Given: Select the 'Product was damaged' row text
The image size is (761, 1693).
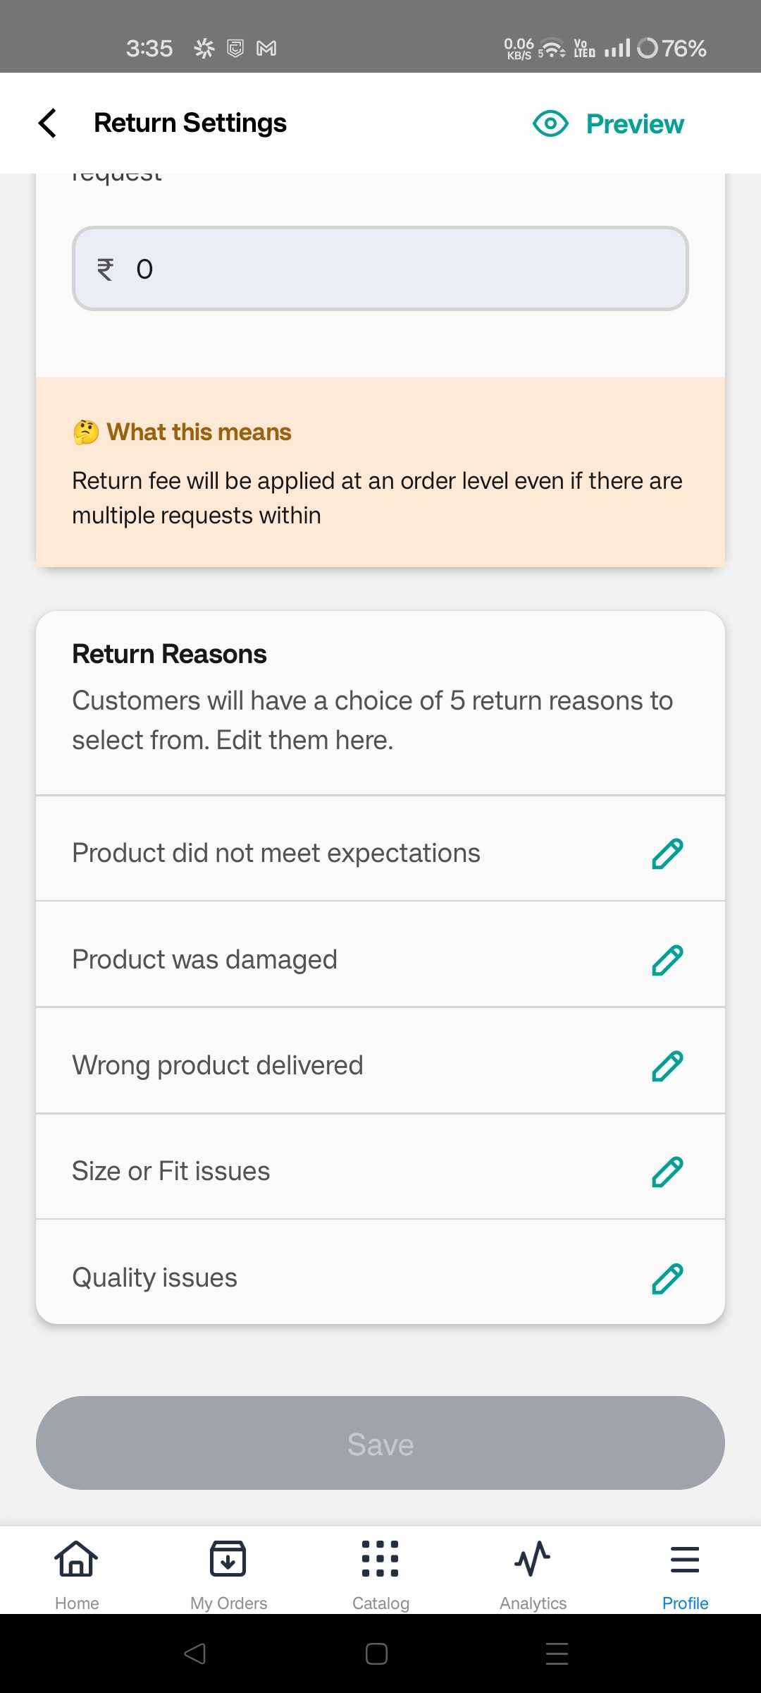Looking at the screenshot, I should pyautogui.click(x=205, y=959).
